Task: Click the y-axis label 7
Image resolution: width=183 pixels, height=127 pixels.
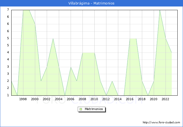Action: click(8, 10)
